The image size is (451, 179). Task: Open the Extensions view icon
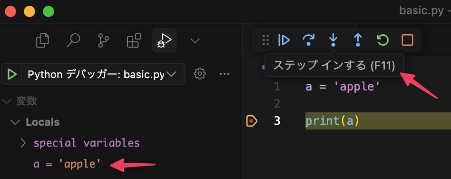coord(134,40)
